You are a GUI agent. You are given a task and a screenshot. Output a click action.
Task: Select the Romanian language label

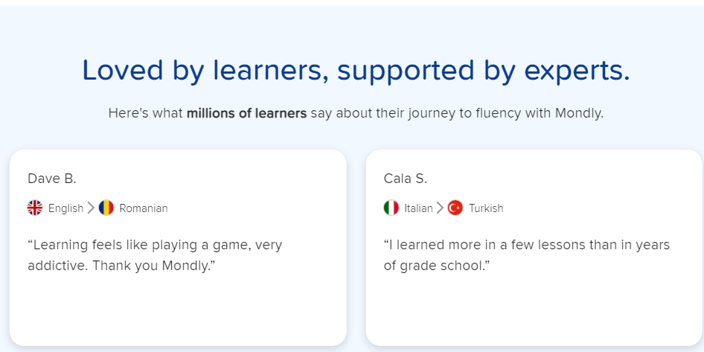[143, 208]
